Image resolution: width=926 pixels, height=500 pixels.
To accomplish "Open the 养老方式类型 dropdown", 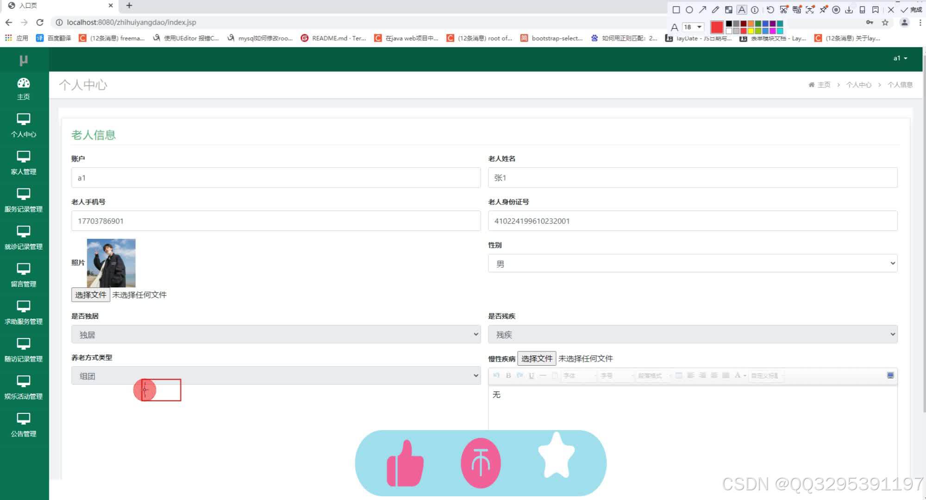I will click(x=276, y=375).
